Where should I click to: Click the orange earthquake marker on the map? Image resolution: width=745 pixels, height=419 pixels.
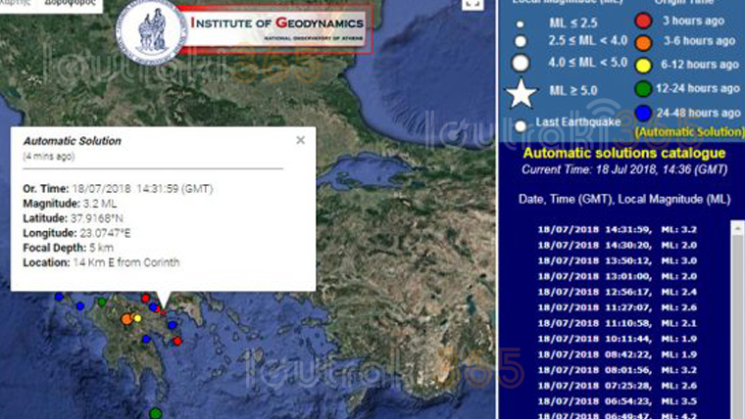coord(126,319)
